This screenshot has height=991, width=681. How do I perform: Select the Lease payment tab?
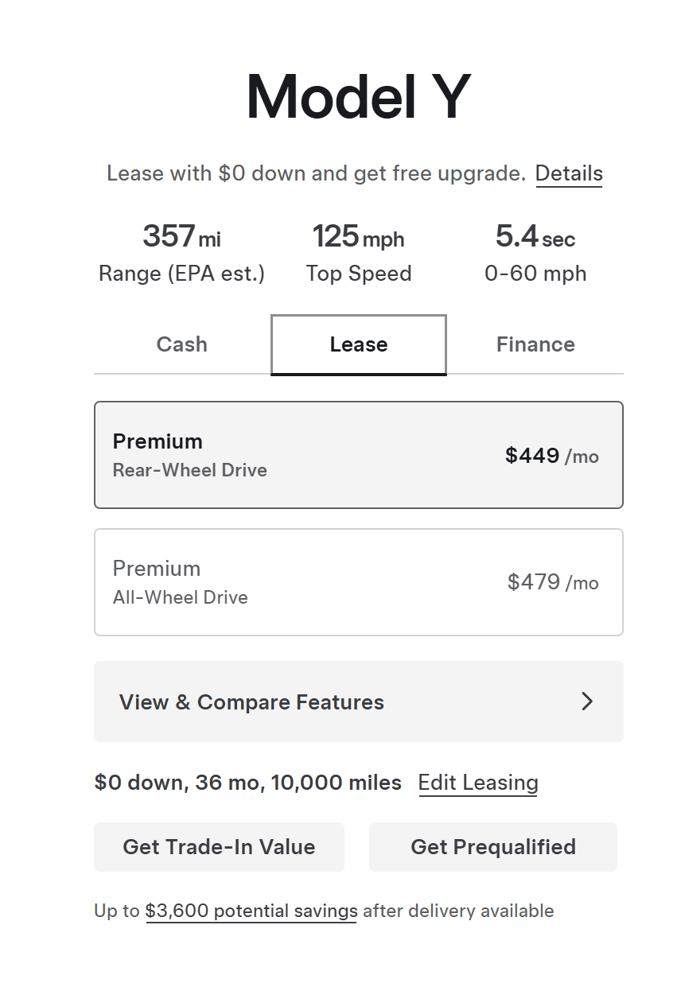[x=359, y=344]
